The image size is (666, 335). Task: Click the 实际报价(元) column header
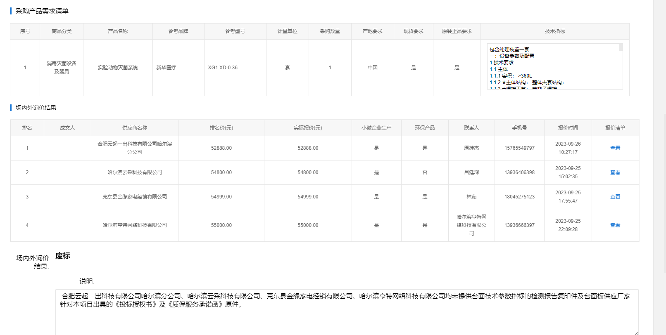pos(308,128)
